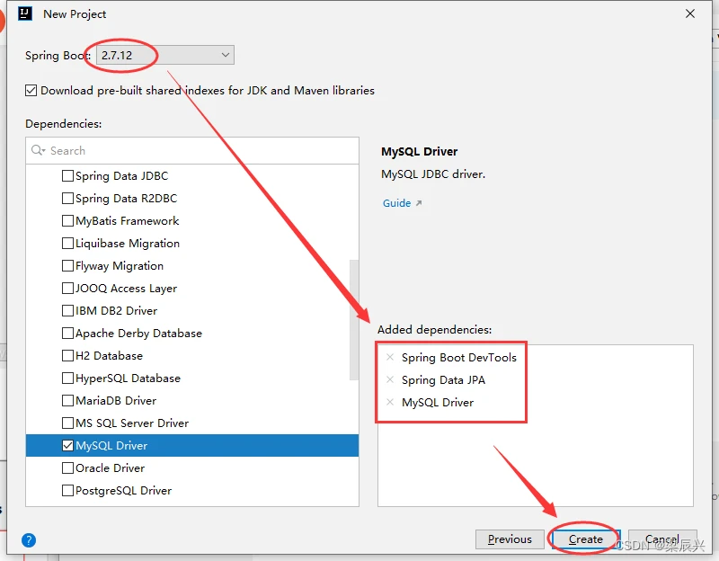The width and height of the screenshot is (719, 561).
Task: Toggle Download pre-built shared indexes checkbox
Action: coord(31,91)
